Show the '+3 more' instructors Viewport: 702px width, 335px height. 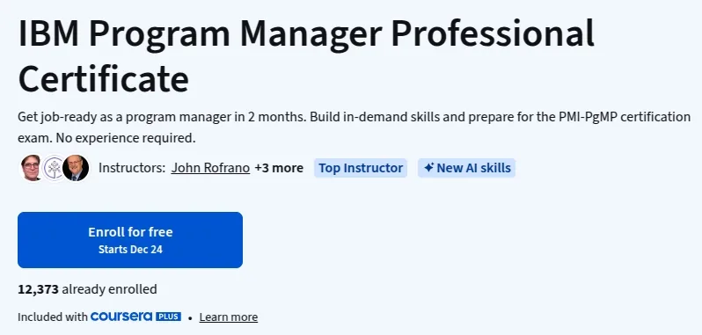click(x=279, y=168)
